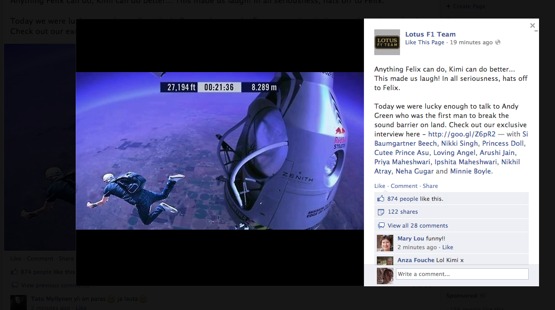Screen dimensions: 555x310
Task: Click the Write a comment text field
Action: [462, 274]
